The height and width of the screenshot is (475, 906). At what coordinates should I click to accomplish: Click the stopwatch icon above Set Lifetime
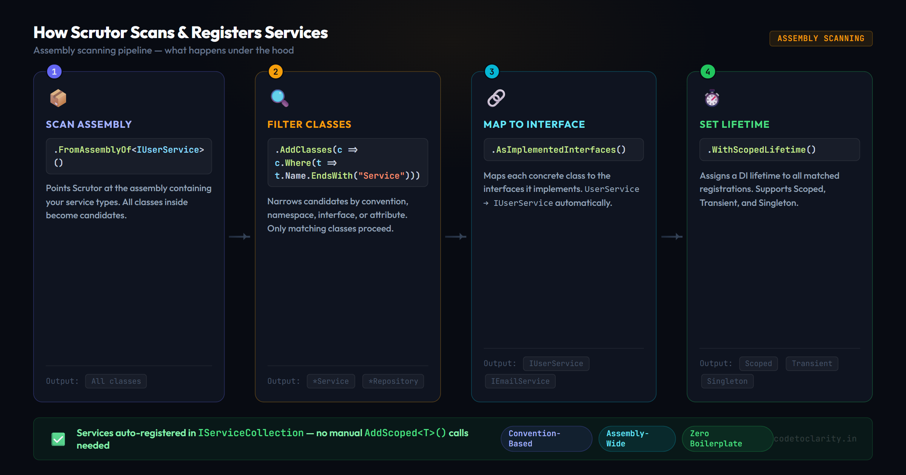(x=711, y=98)
